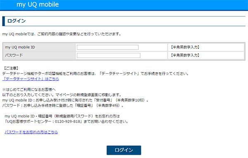The width and height of the screenshot is (248, 158).
Task: Click the my UQ mobile header title
Action: (38, 5)
